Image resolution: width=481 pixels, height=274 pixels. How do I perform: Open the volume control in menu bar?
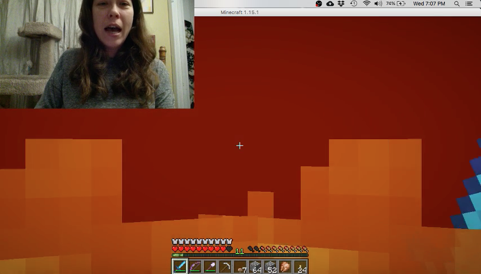(378, 4)
